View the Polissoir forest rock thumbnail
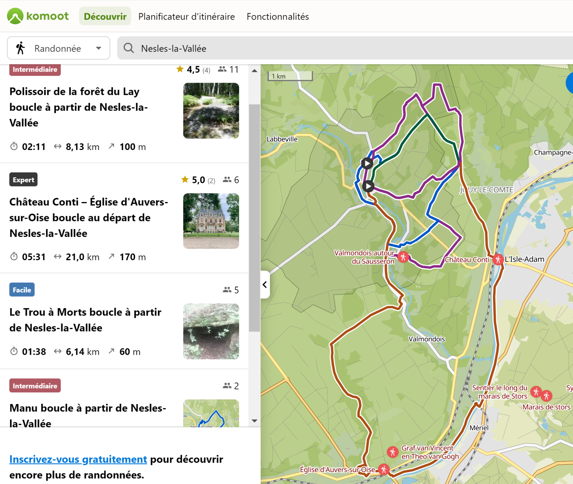The width and height of the screenshot is (573, 484). (211, 111)
